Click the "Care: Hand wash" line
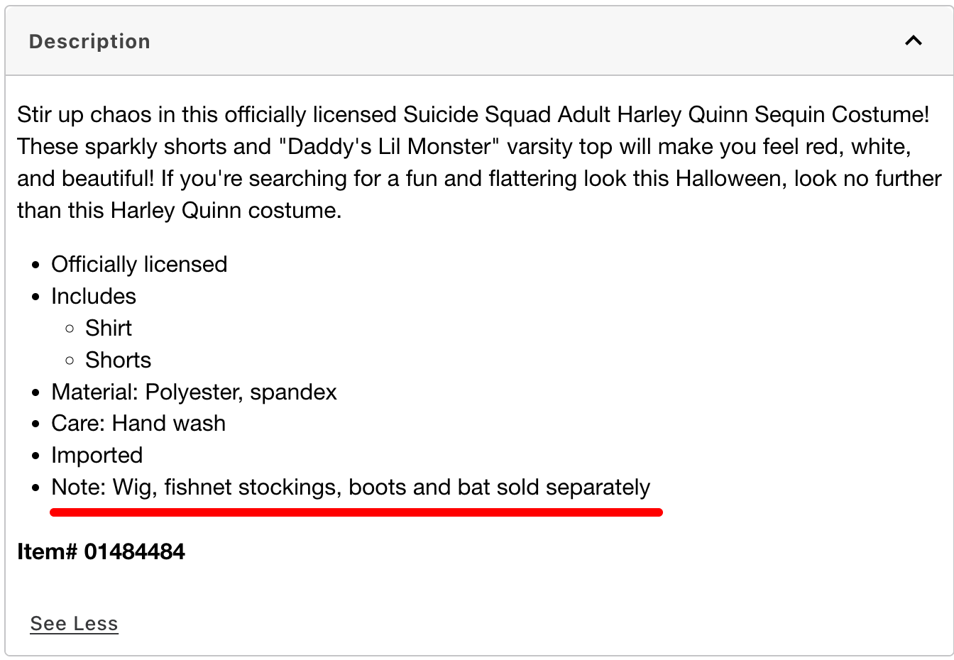Image resolution: width=954 pixels, height=660 pixels. [x=138, y=423]
